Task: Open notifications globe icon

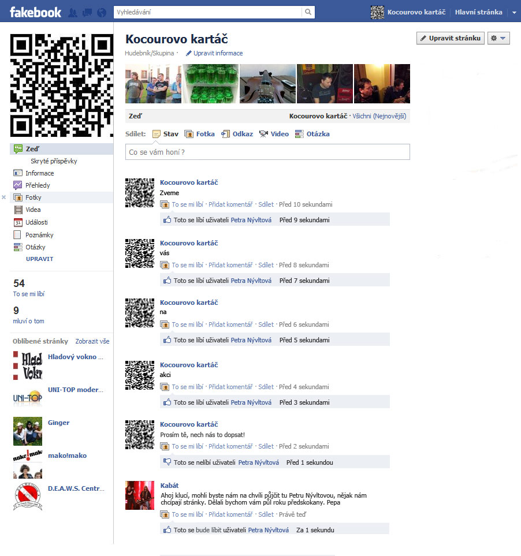Action: pos(102,13)
